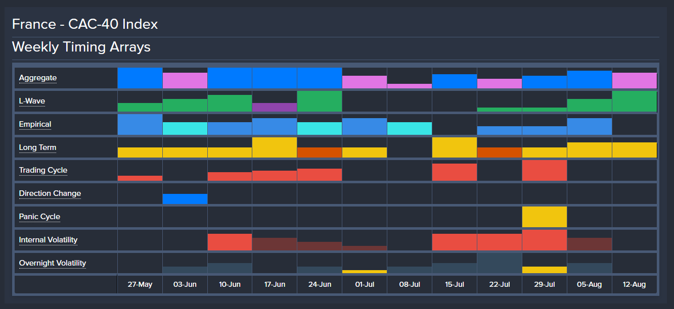674x309 pixels.
Task: Select the 17-Jun date column label
Action: (275, 284)
